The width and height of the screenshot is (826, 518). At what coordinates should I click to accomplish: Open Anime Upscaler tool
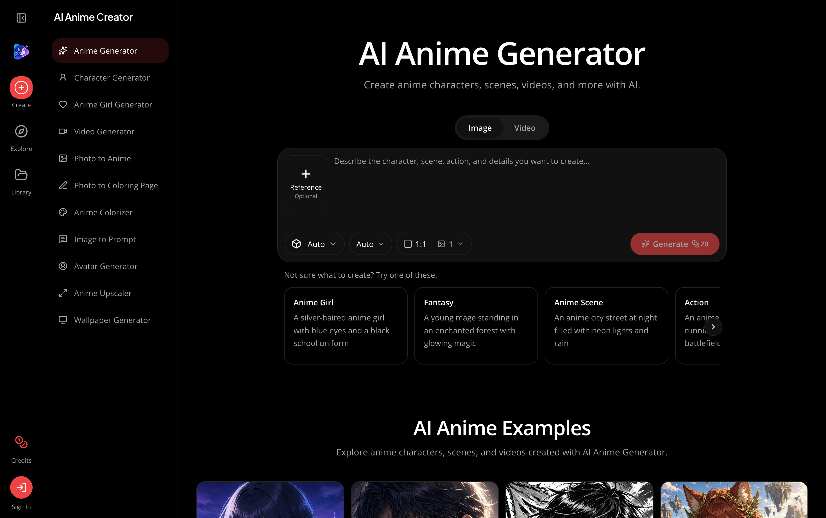[110, 293]
